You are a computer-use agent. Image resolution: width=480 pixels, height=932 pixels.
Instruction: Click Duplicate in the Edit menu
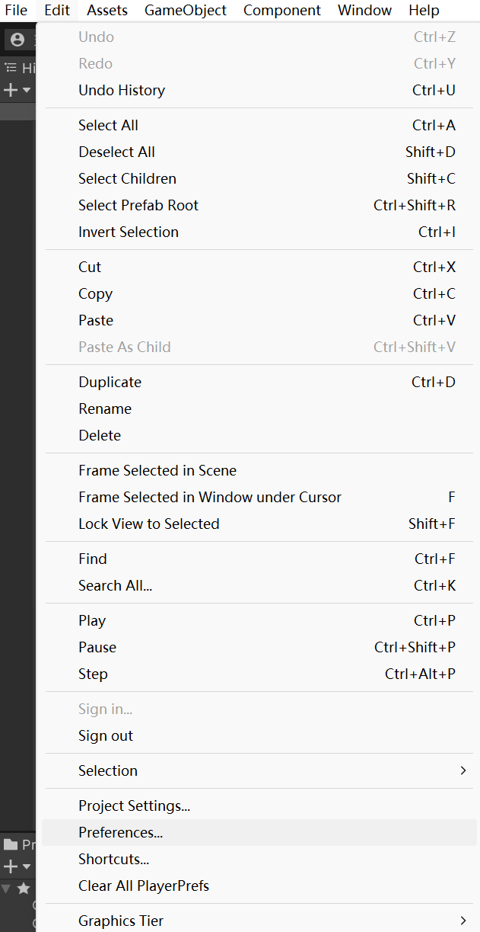coord(110,382)
